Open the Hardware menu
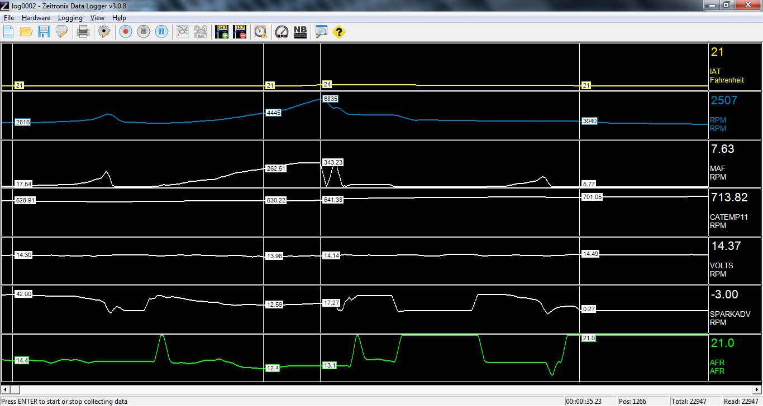Screen dimensions: 763x406 pos(36,18)
